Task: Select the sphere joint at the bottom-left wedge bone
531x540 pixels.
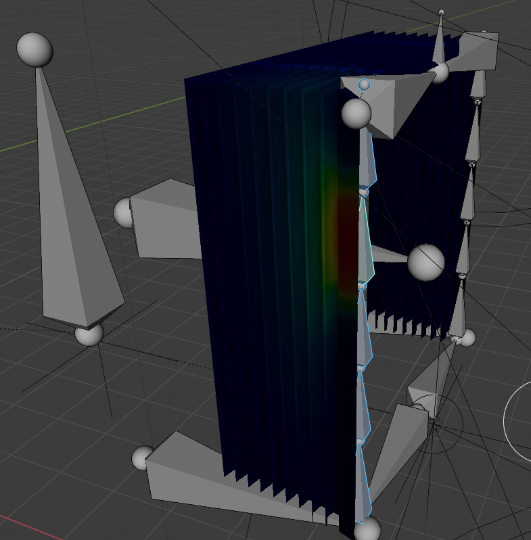Action: click(x=143, y=458)
